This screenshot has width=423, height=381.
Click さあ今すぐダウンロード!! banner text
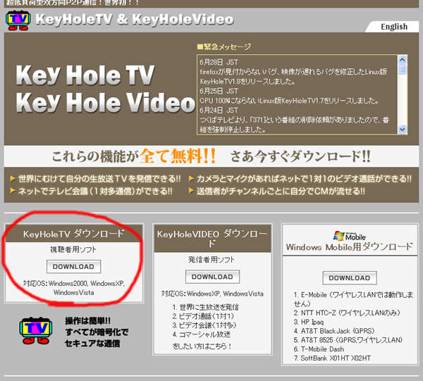300,156
